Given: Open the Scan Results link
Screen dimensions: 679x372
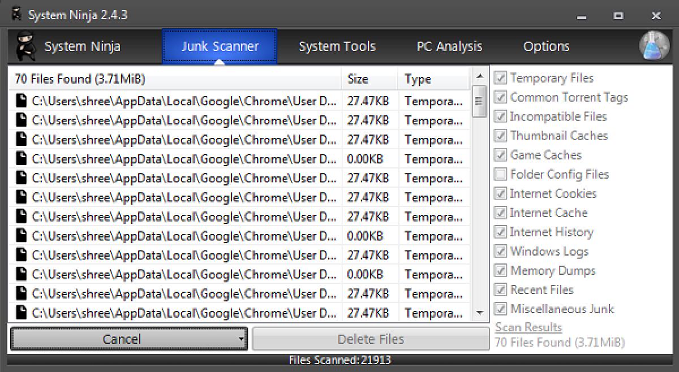Looking at the screenshot, I should pos(528,327).
